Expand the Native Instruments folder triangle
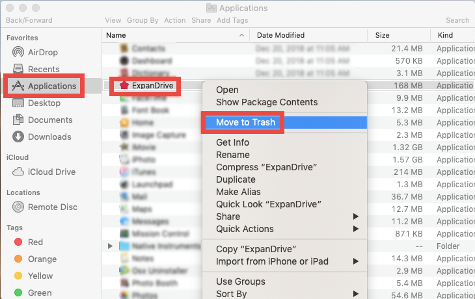 (x=110, y=246)
